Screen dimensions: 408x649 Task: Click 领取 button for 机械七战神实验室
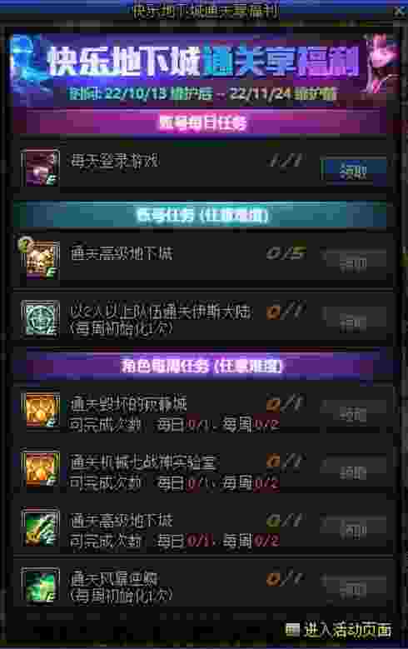click(x=353, y=472)
